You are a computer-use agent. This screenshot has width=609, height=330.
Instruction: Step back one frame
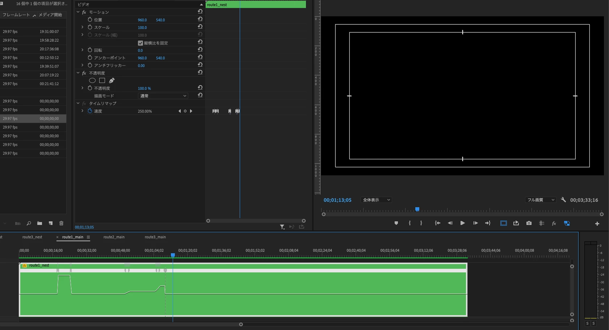coord(450,223)
